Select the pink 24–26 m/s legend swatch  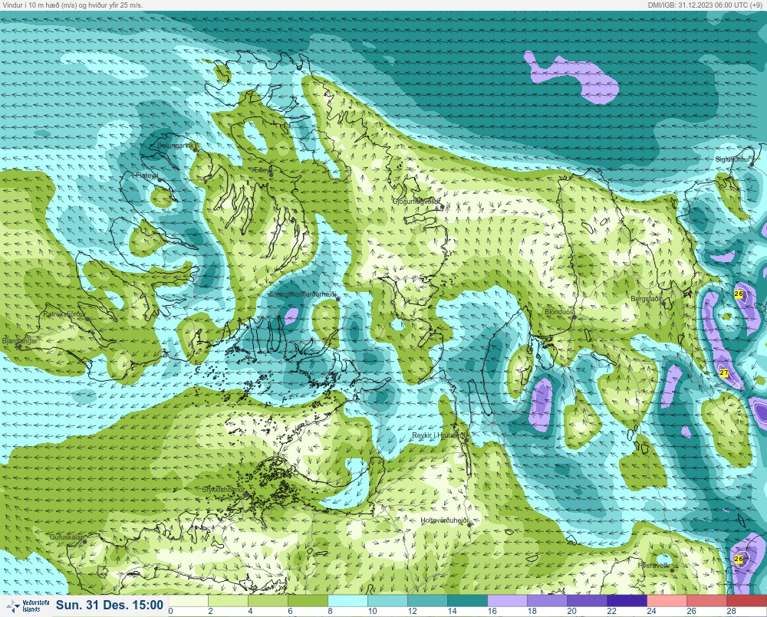pos(667,600)
